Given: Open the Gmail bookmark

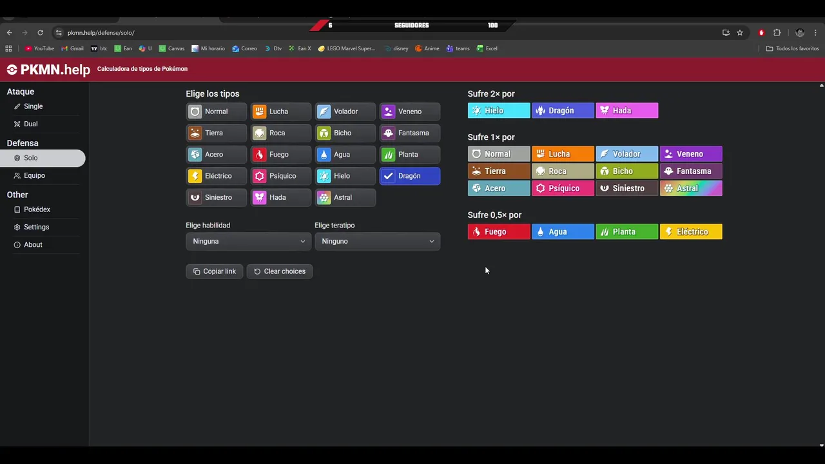Looking at the screenshot, I should 72,48.
